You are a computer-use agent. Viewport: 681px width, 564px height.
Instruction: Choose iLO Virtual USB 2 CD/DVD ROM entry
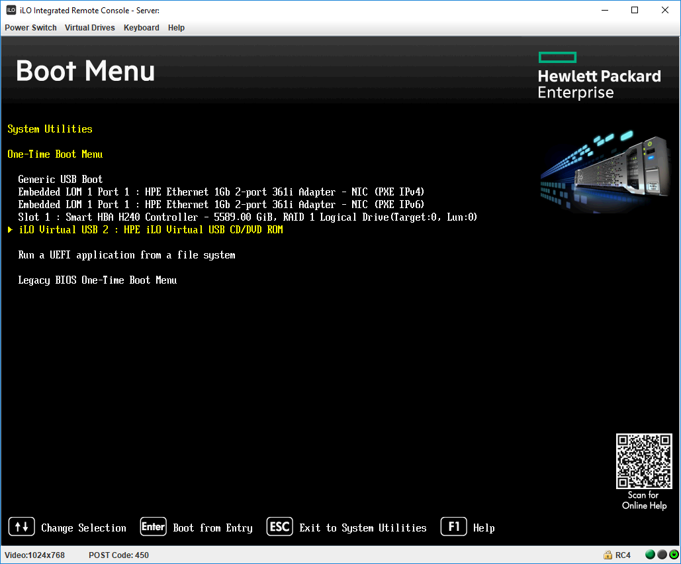click(x=151, y=229)
